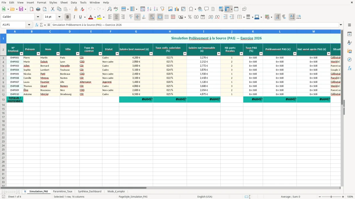Expand the Name Box dropdown
The width and height of the screenshot is (355, 199).
(29, 25)
